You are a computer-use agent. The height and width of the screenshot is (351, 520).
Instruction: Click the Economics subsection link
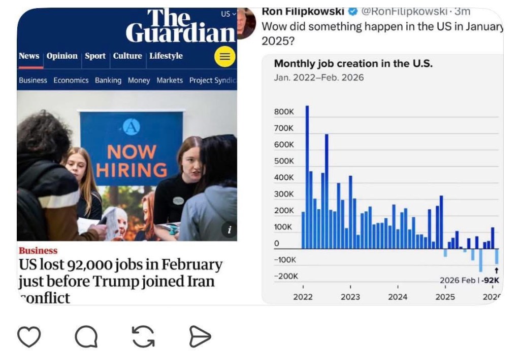point(71,80)
